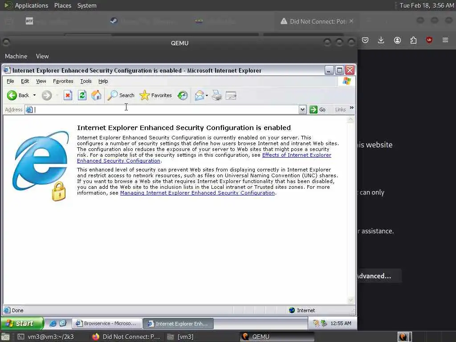Image resolution: width=456 pixels, height=342 pixels.
Task: Open the Firefox hamburger menu
Action: pyautogui.click(x=445, y=40)
